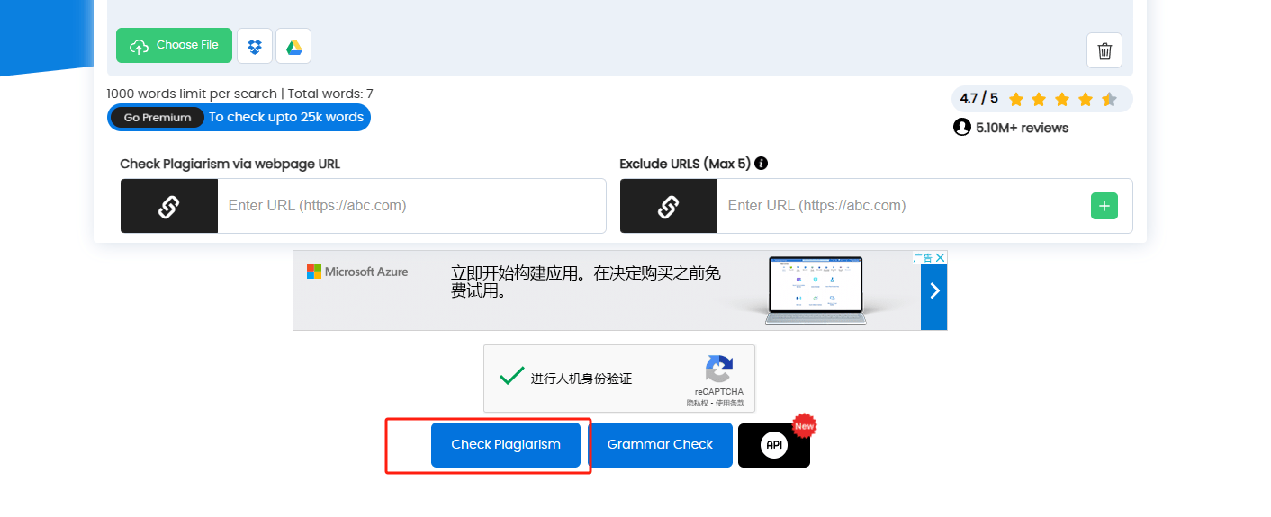Screen dimensions: 1271x517
Task: Open Grammar Check
Action: pos(660,445)
